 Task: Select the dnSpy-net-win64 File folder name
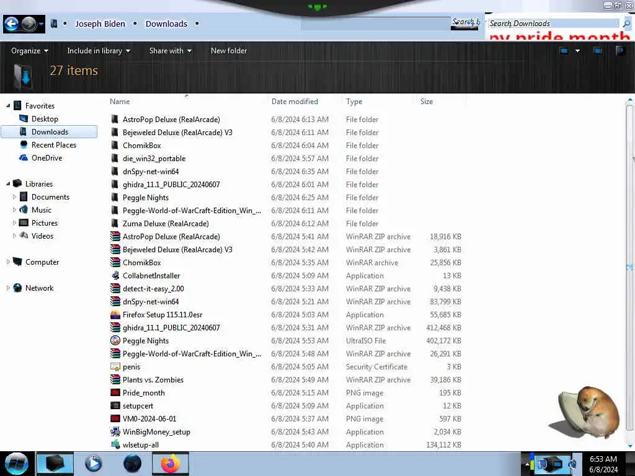point(151,172)
